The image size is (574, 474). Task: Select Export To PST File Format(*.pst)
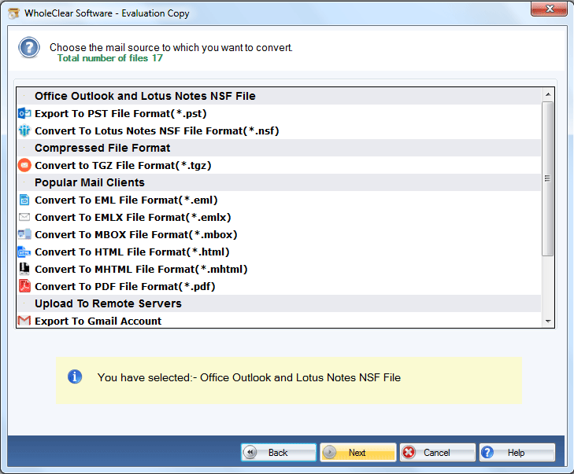[279, 114]
